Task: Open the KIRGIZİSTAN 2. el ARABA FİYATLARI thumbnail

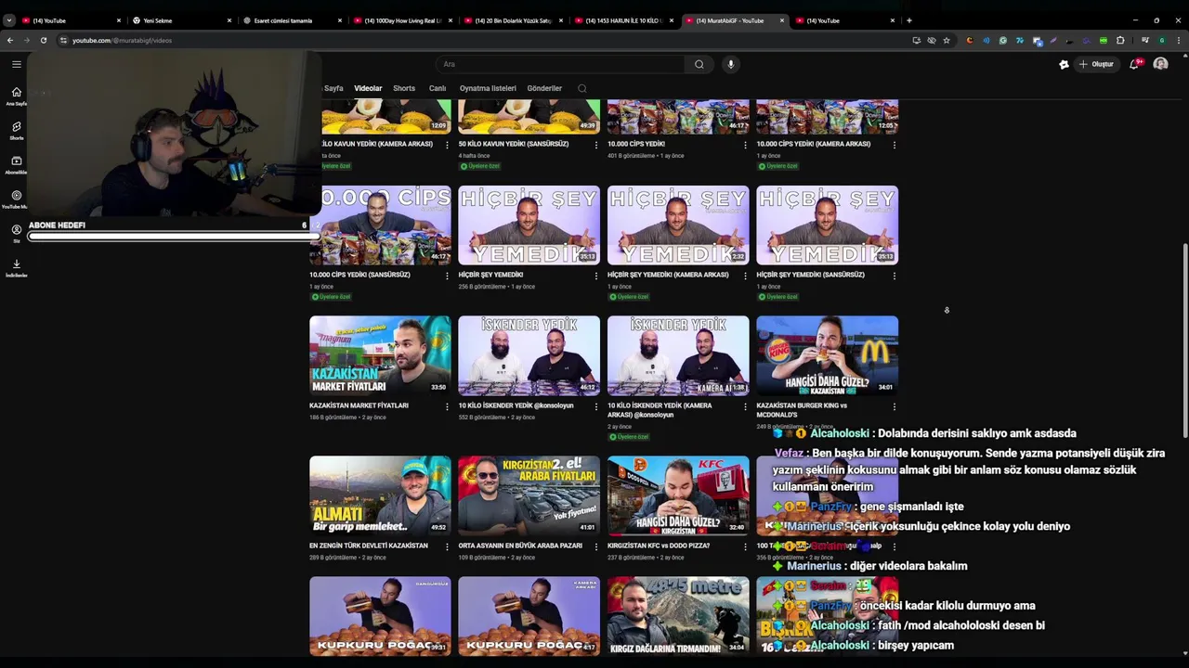Action: tap(529, 495)
